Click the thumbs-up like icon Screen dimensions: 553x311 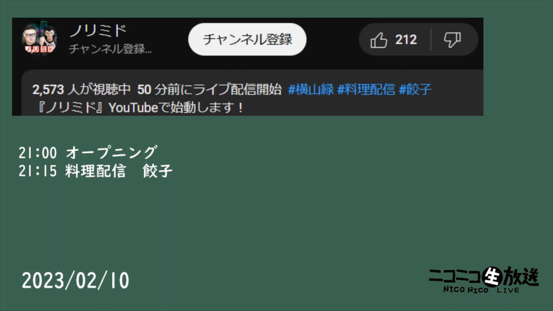379,40
